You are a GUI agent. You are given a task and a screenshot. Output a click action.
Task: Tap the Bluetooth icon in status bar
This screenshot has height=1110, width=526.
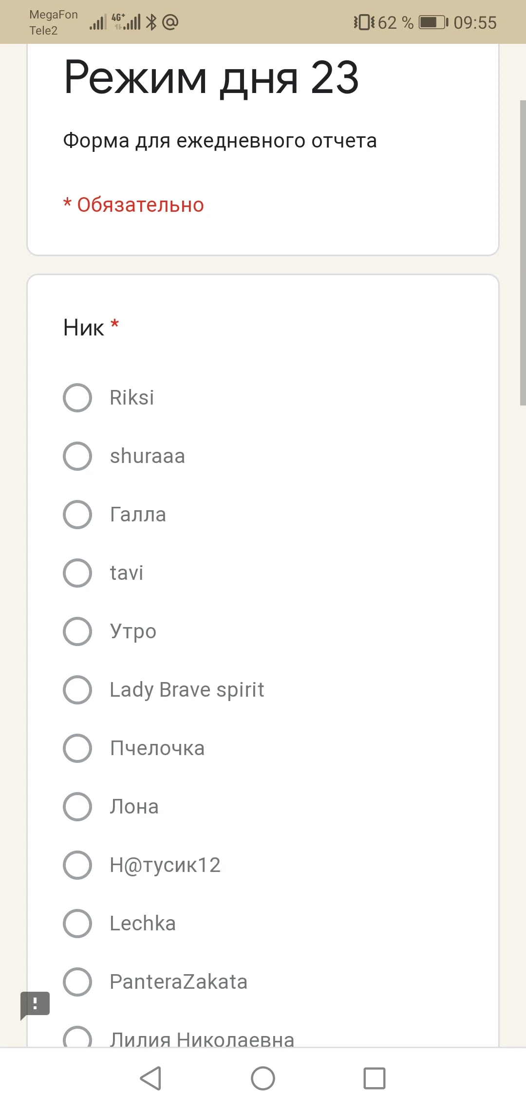151,22
